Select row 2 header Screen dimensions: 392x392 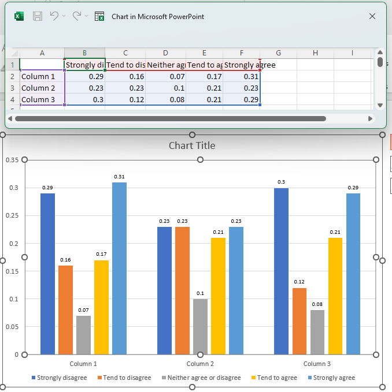(12, 76)
